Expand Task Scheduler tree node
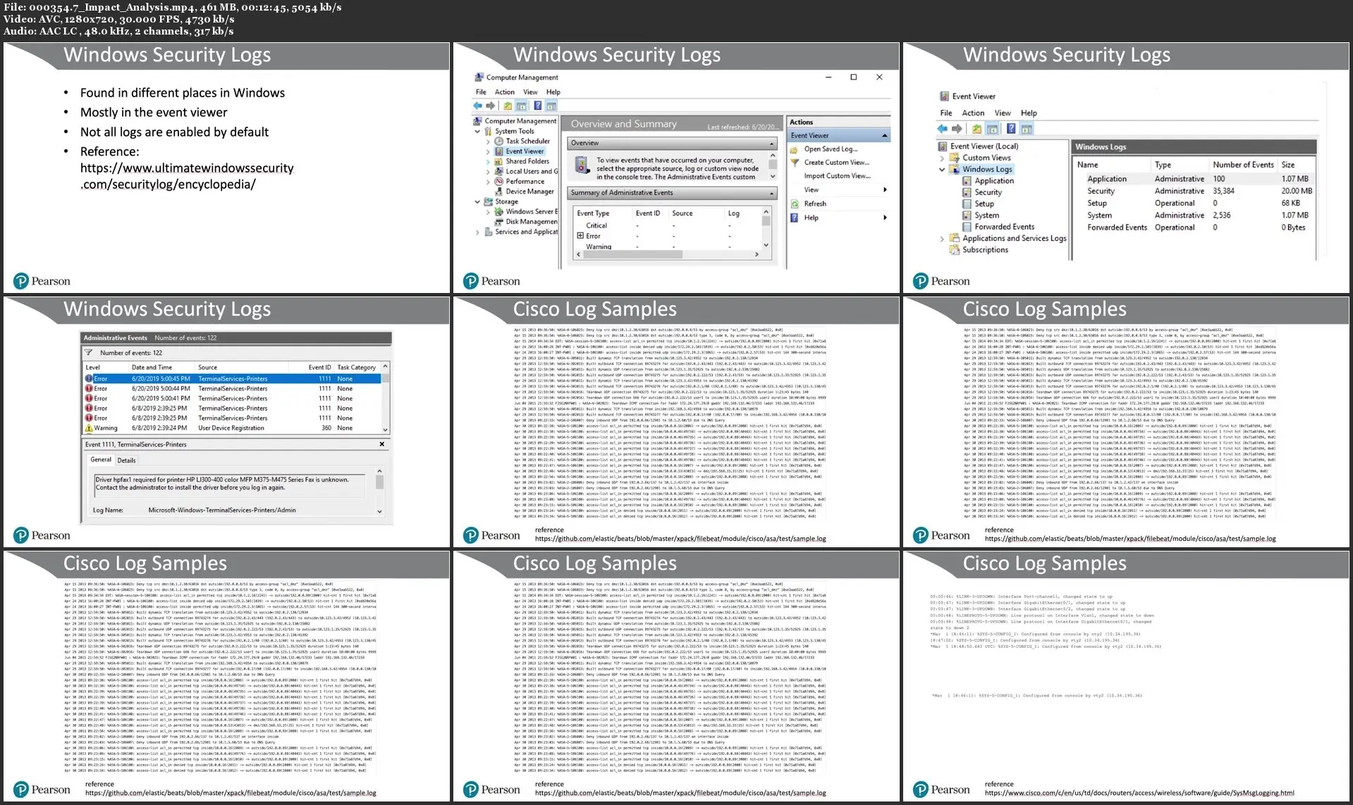The height and width of the screenshot is (805, 1353). (488, 141)
